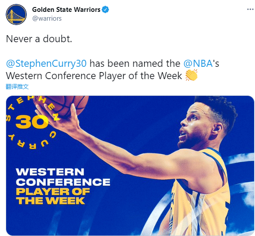Click the white WESTERN CONFERENCE image headline
Image resolution: width=255 pixels, height=236 pixels.
pos(63,177)
